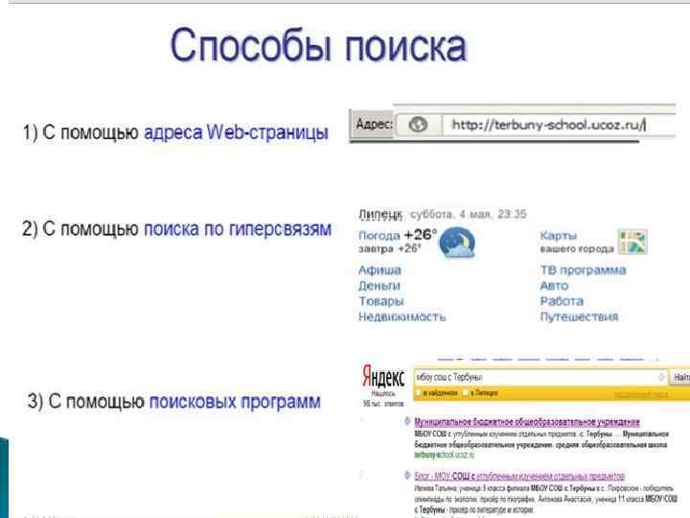Follow the Авто link

(x=554, y=286)
